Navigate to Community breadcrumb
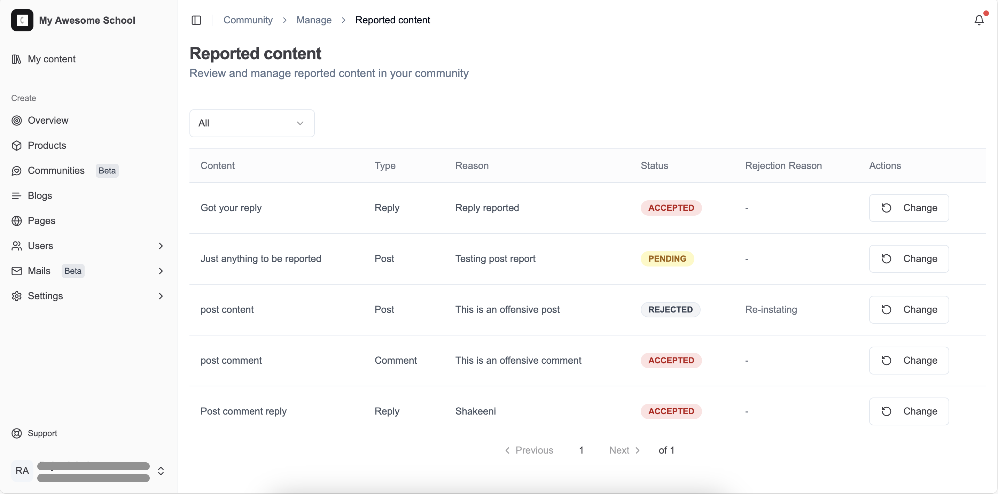998x494 pixels. (x=248, y=20)
